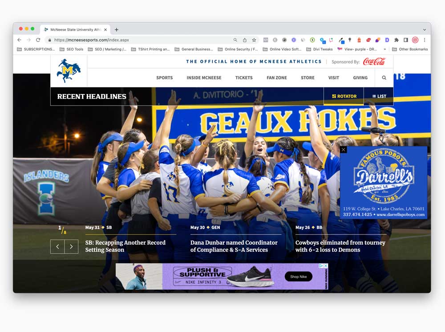Click the Darrell's Famous Poboys ad
Viewport: 445px width, 332px height.
(x=384, y=182)
